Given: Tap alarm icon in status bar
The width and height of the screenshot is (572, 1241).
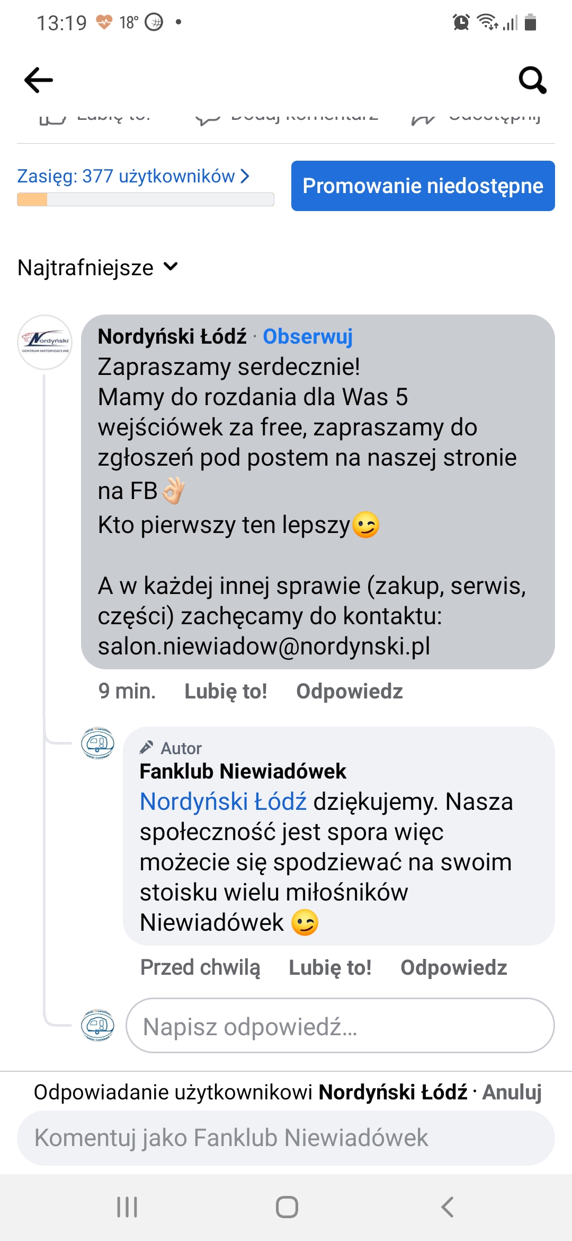Looking at the screenshot, I should (x=461, y=22).
